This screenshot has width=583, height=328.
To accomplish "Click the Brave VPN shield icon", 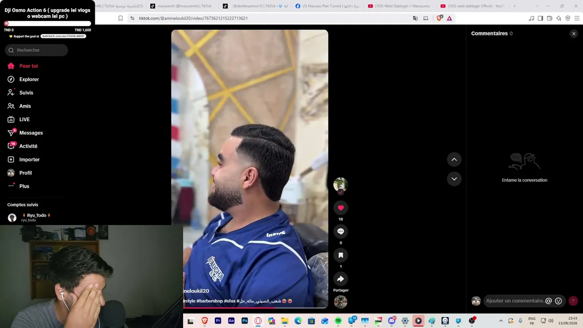I will click(568, 18).
